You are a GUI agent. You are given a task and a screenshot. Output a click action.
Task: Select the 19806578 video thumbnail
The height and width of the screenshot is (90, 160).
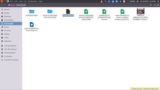tap(140, 11)
